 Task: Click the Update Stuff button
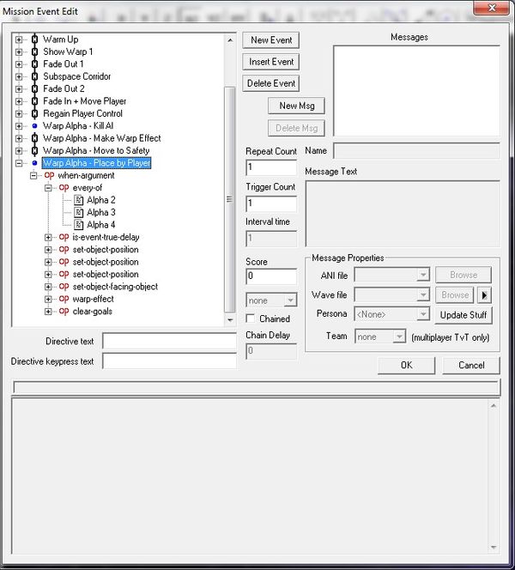pyautogui.click(x=463, y=315)
